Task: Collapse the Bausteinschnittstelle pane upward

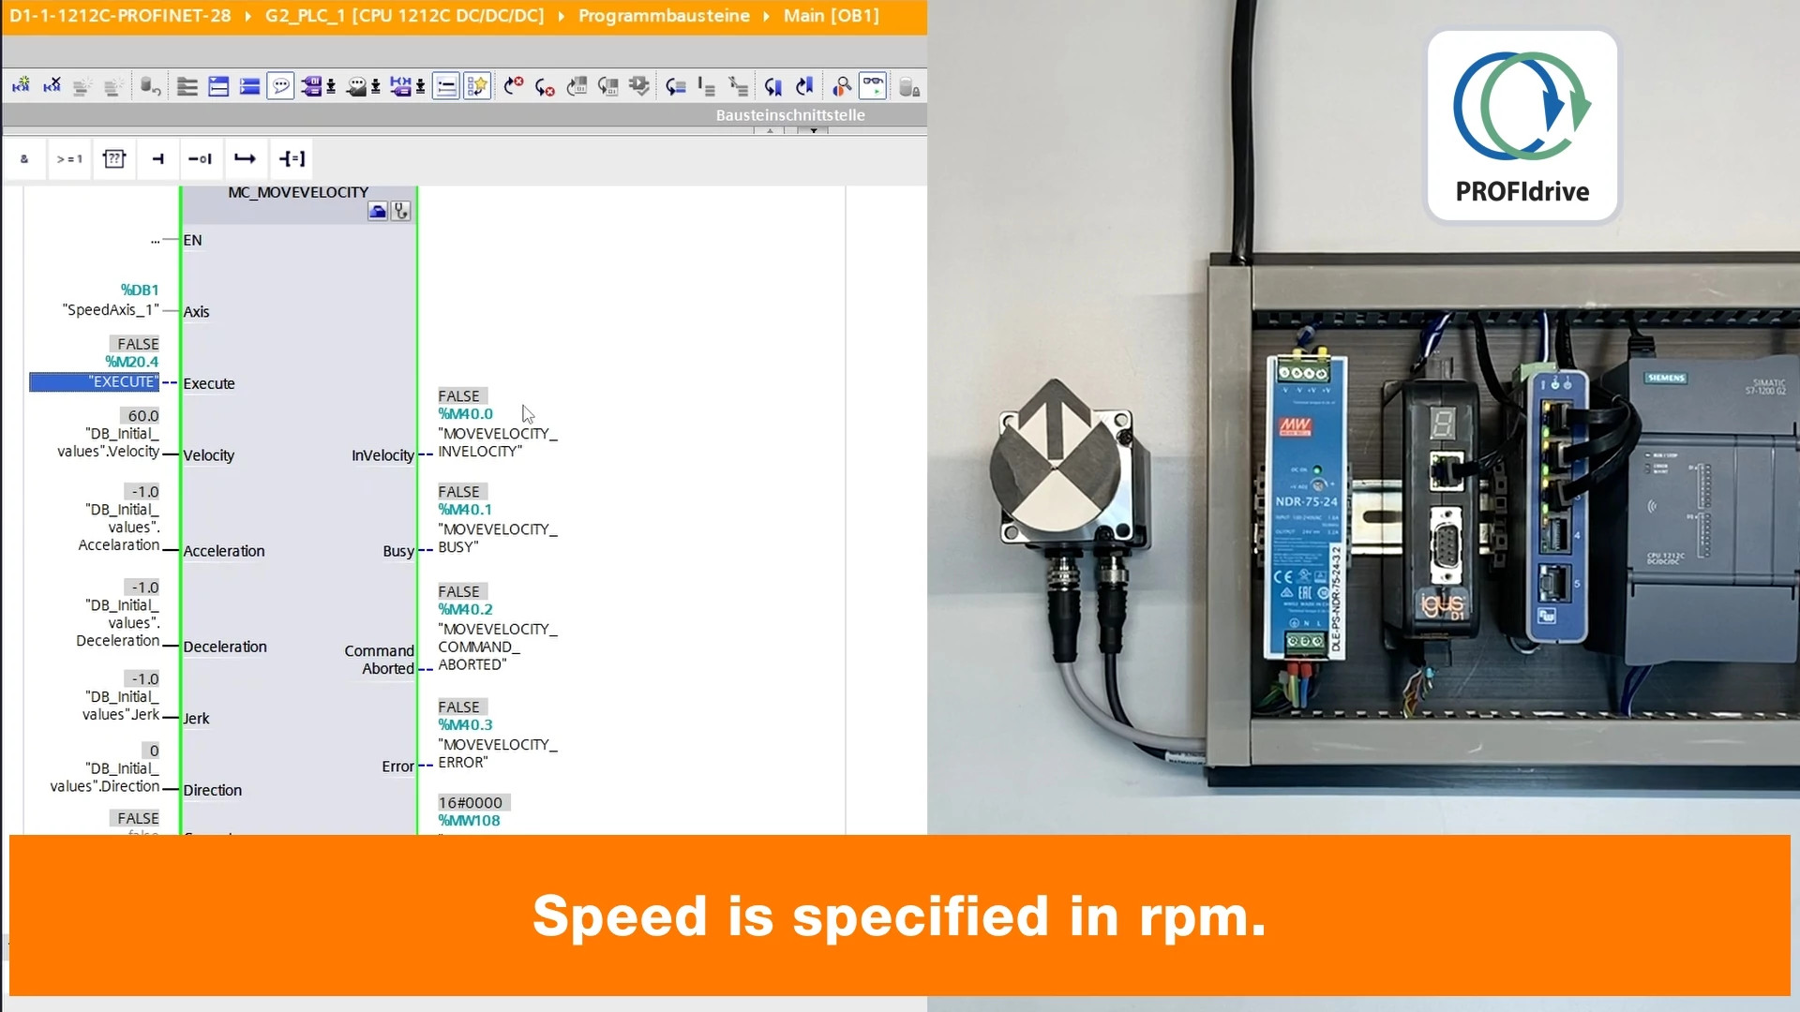Action: click(770, 130)
